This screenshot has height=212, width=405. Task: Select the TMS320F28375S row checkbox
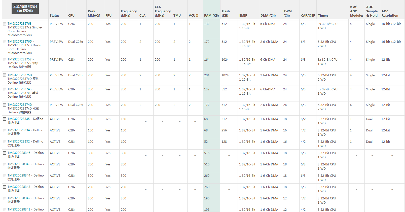(5, 60)
